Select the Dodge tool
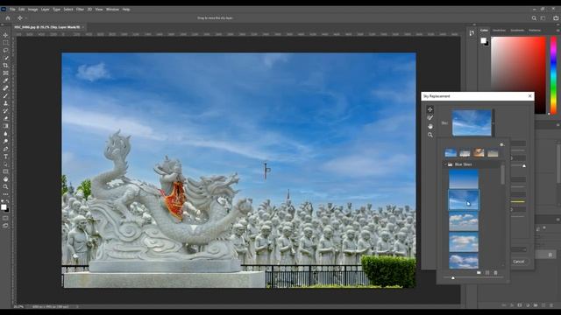 pos(5,141)
